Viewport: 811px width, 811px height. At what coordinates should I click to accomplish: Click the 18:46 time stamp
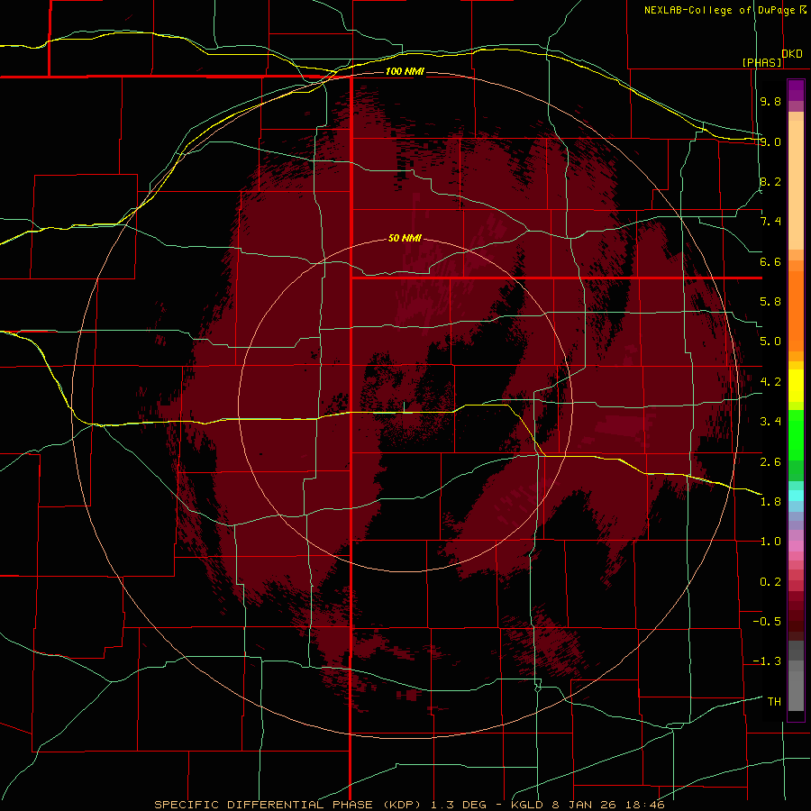(646, 805)
